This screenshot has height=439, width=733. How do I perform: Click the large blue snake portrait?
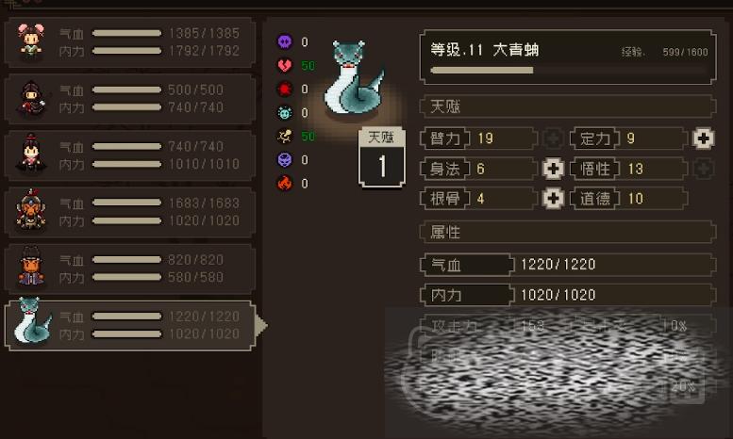click(x=355, y=78)
